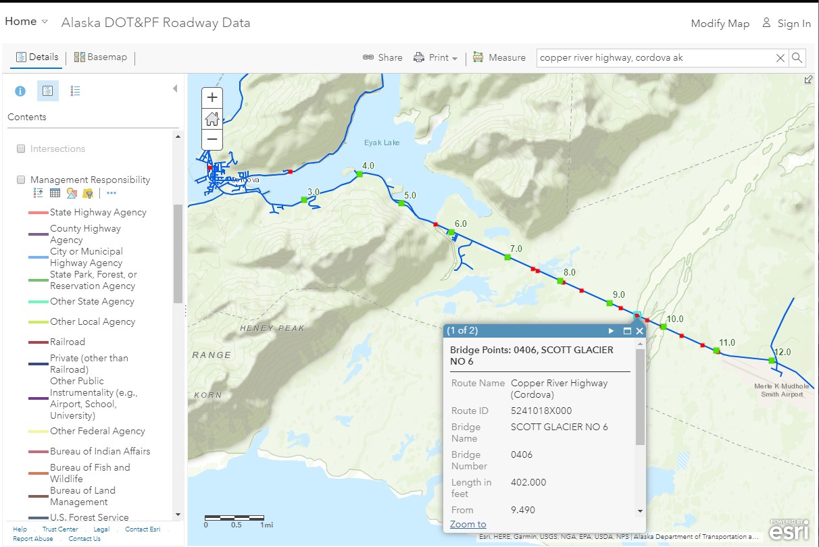Open more options for Management Responsibility
The image size is (819, 547).
click(x=111, y=194)
